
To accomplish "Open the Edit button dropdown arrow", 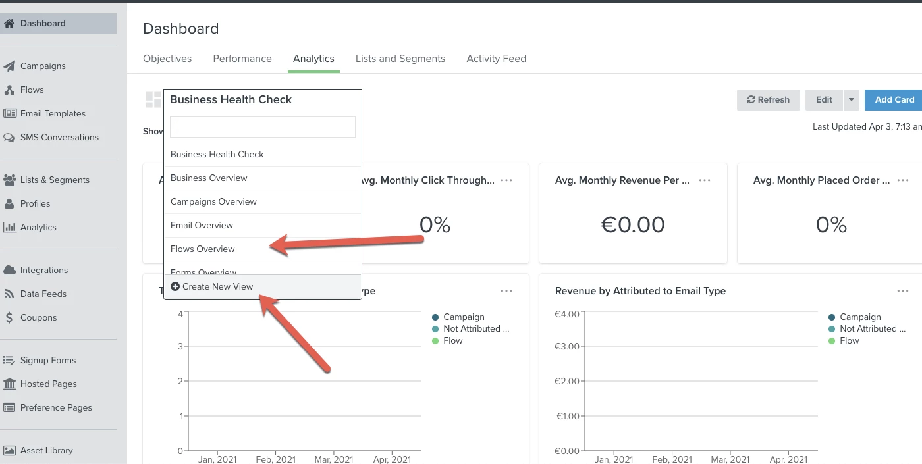I will coord(851,100).
